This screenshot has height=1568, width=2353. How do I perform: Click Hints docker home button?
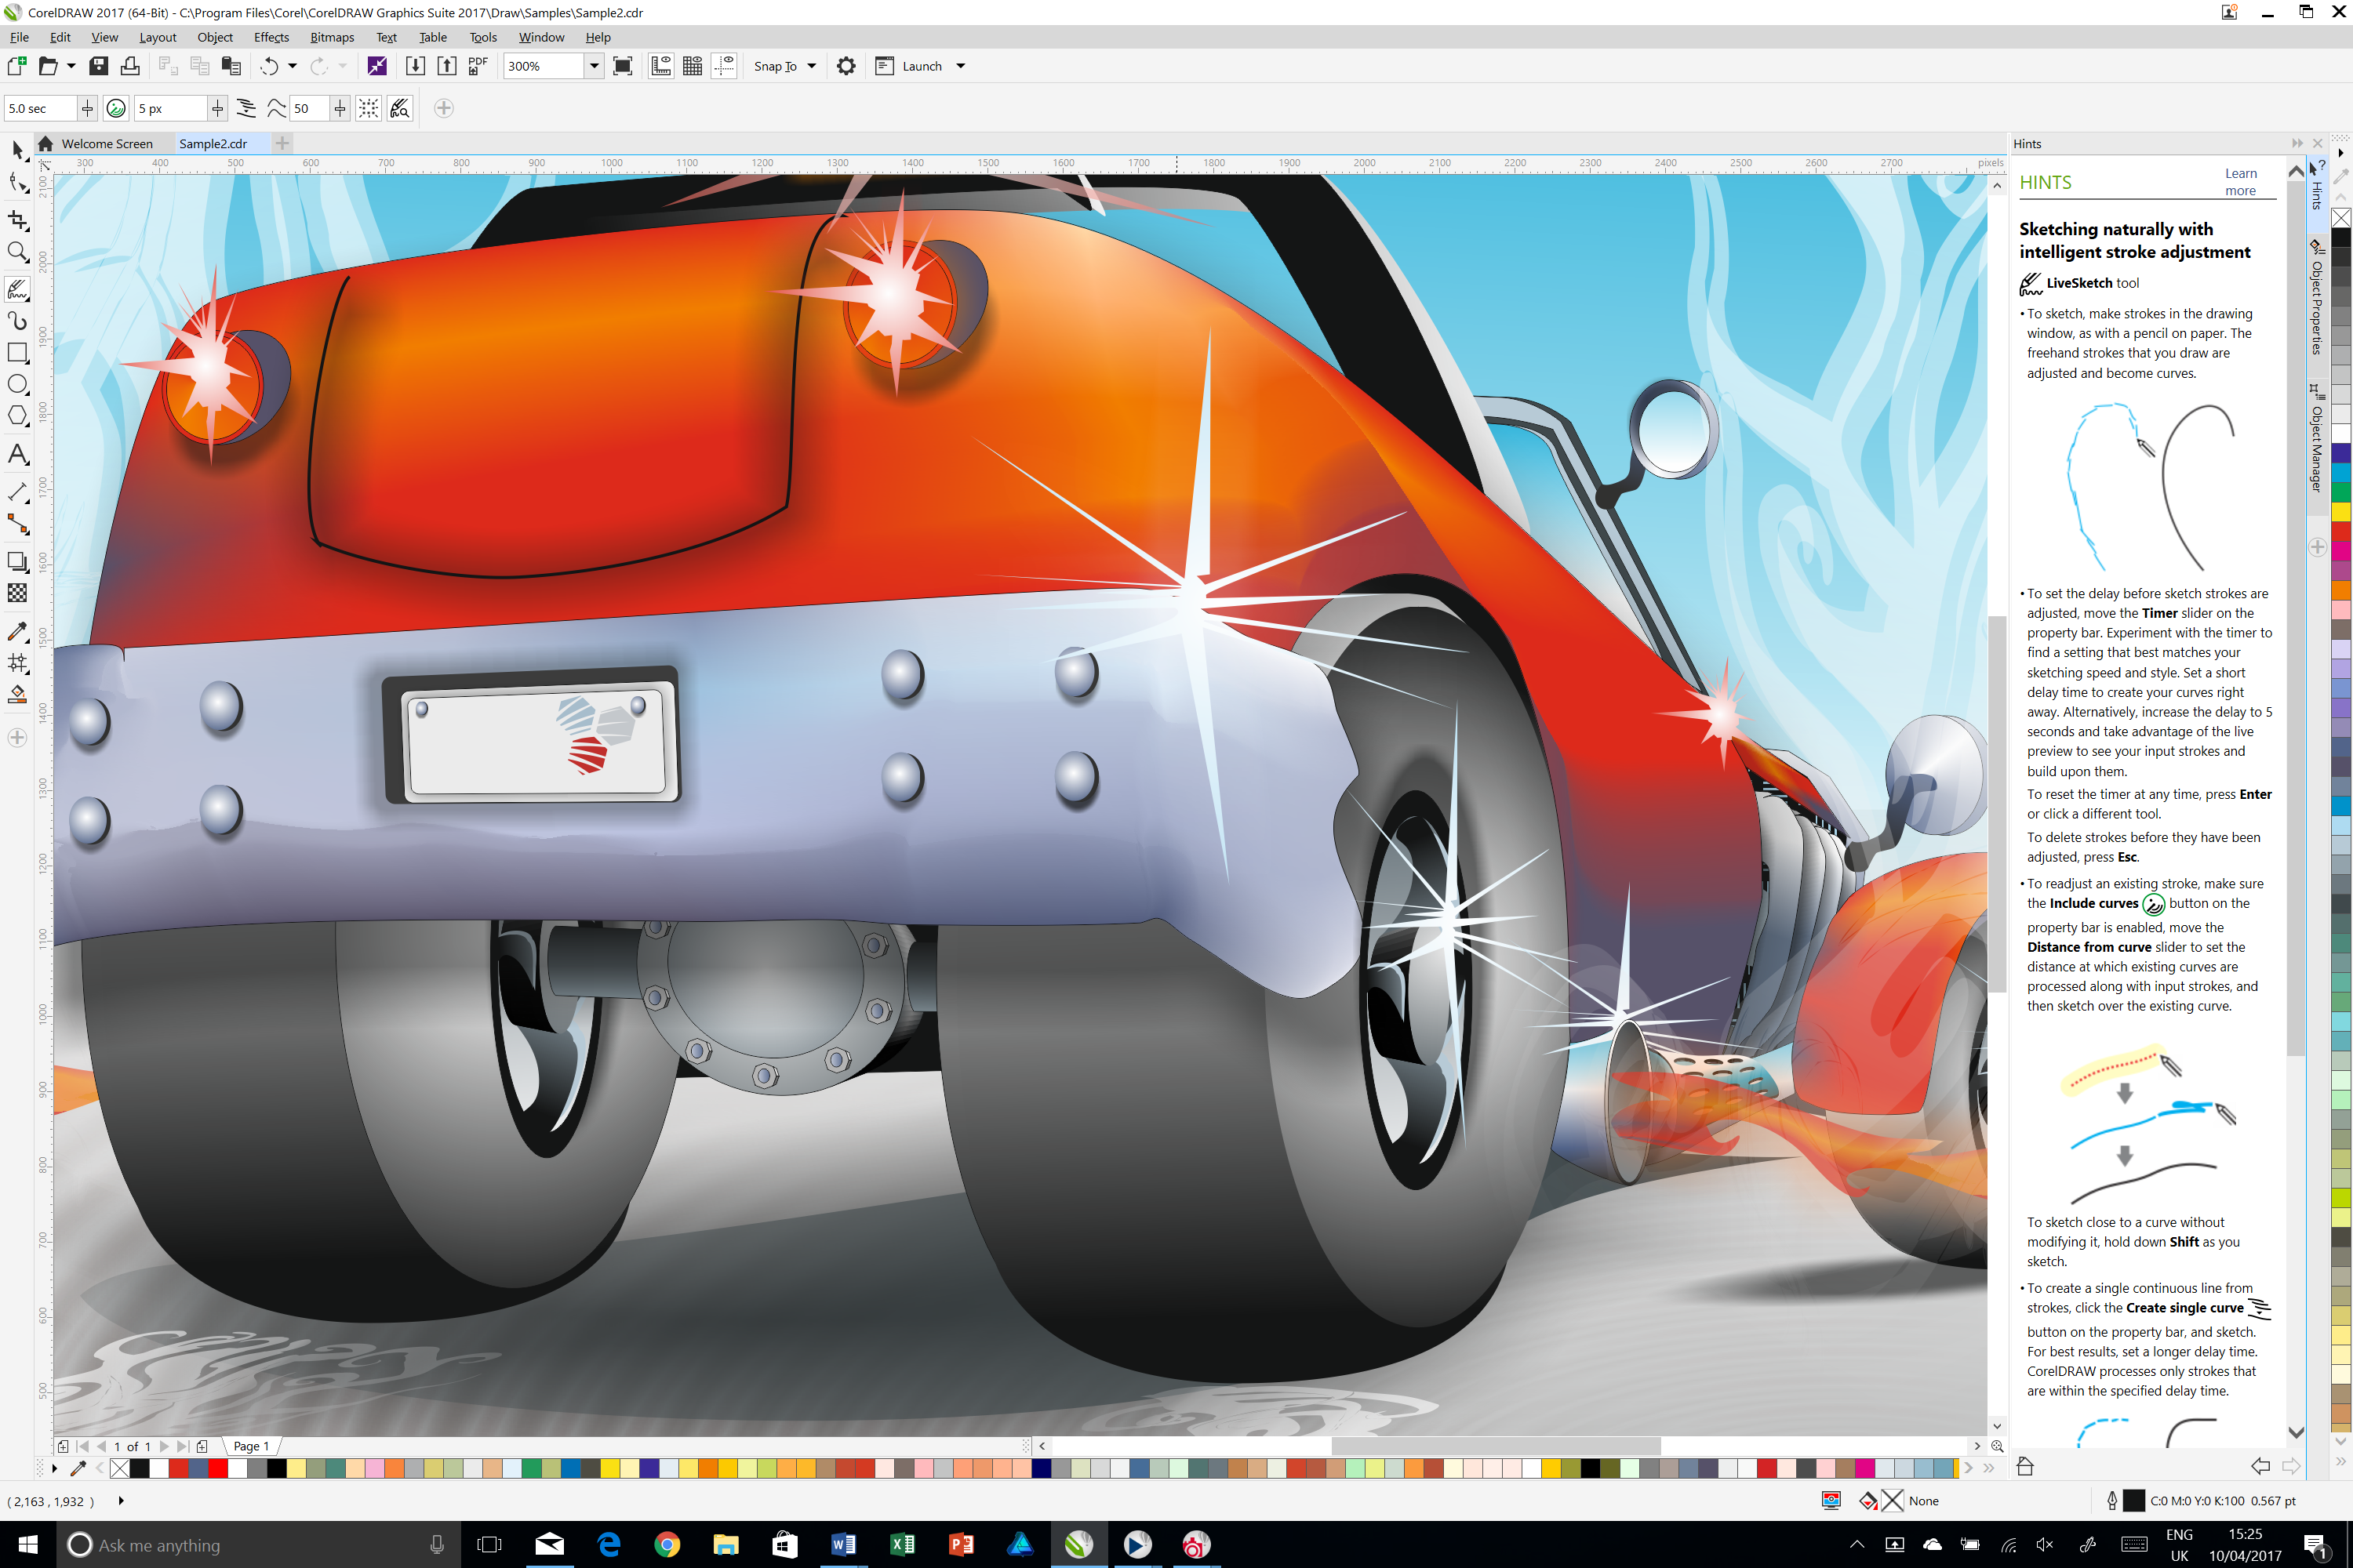pos(2025,1466)
